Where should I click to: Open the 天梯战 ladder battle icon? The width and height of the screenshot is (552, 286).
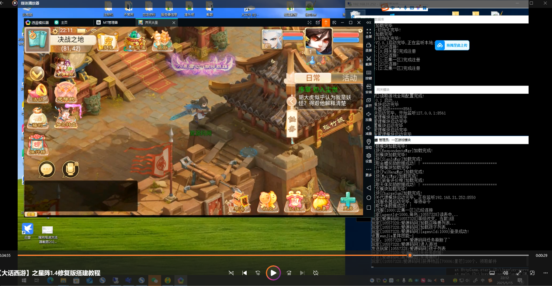[65, 92]
